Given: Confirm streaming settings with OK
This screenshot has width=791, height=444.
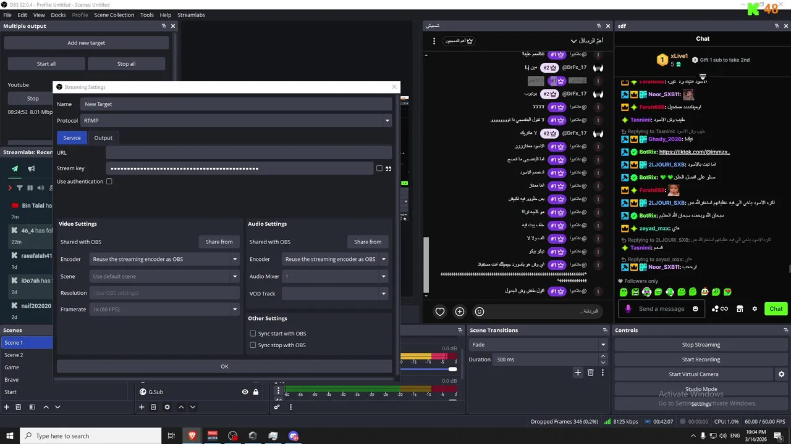Looking at the screenshot, I should coord(224,367).
